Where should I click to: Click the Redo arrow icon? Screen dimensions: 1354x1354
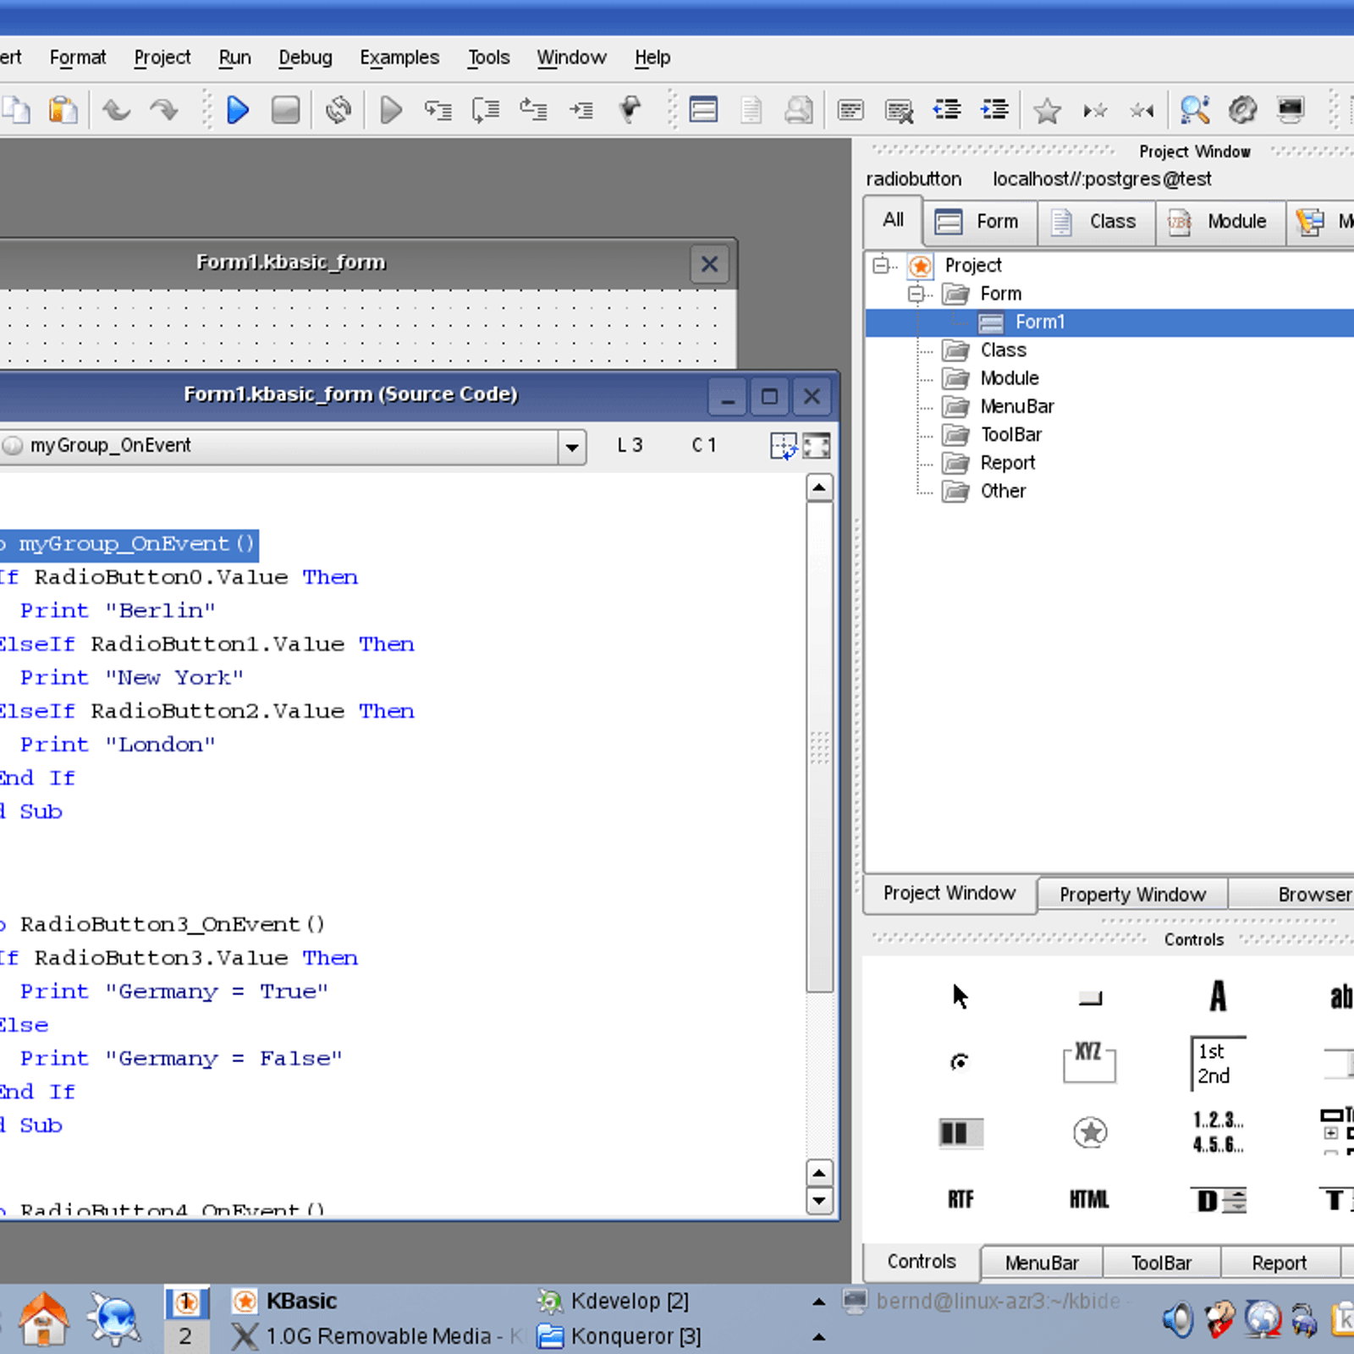[x=163, y=110]
